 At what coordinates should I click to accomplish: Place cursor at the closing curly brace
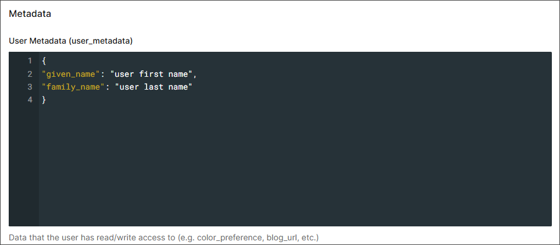coord(44,100)
